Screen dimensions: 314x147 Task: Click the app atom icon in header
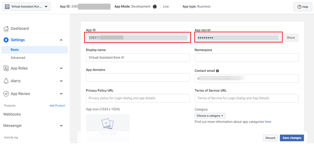pos(8,6)
